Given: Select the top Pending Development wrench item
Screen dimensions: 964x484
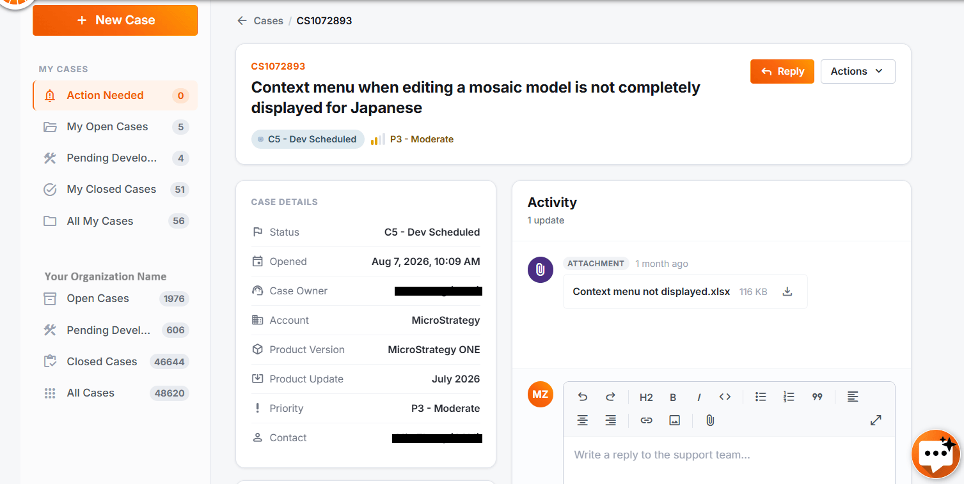Looking at the screenshot, I should click(115, 158).
